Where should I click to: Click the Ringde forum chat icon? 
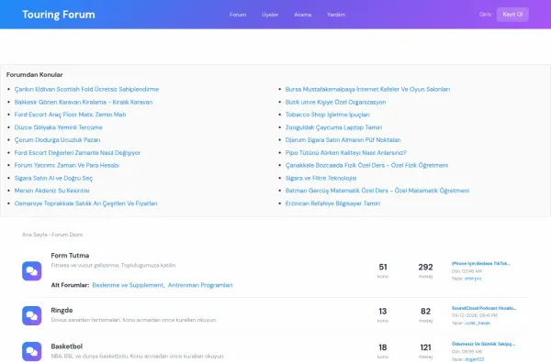(31, 315)
